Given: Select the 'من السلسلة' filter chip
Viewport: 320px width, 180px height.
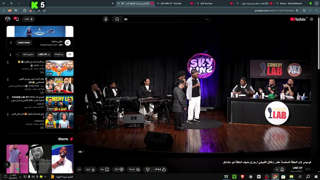Looking at the screenshot, I should [59, 54].
